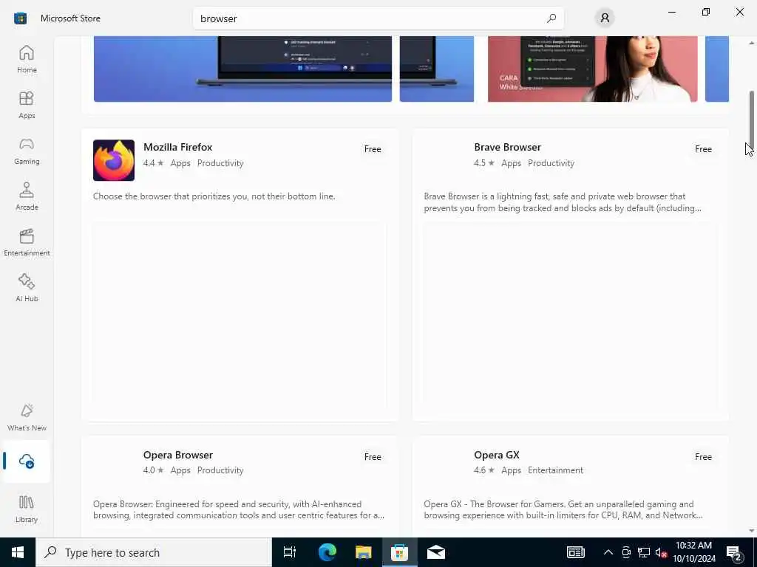Click Productivity category on Firefox card
This screenshot has width=757, height=567.
pyautogui.click(x=220, y=163)
